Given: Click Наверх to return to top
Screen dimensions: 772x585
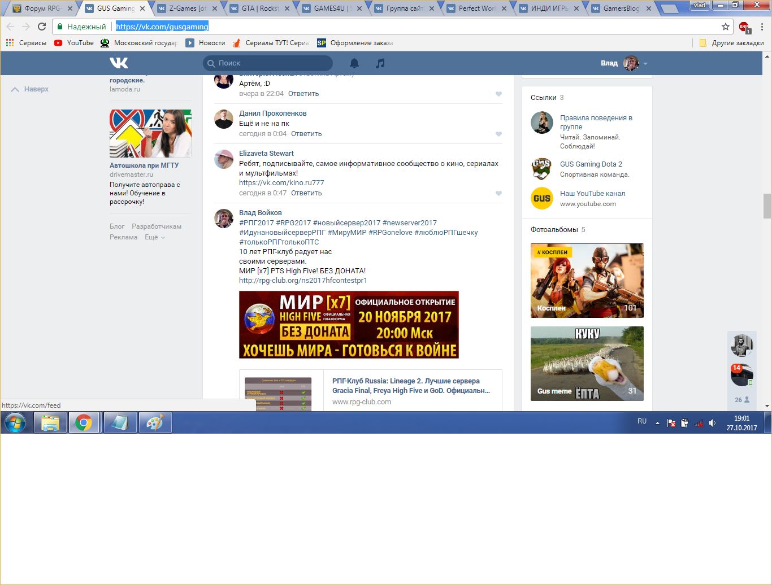Looking at the screenshot, I should click(30, 89).
